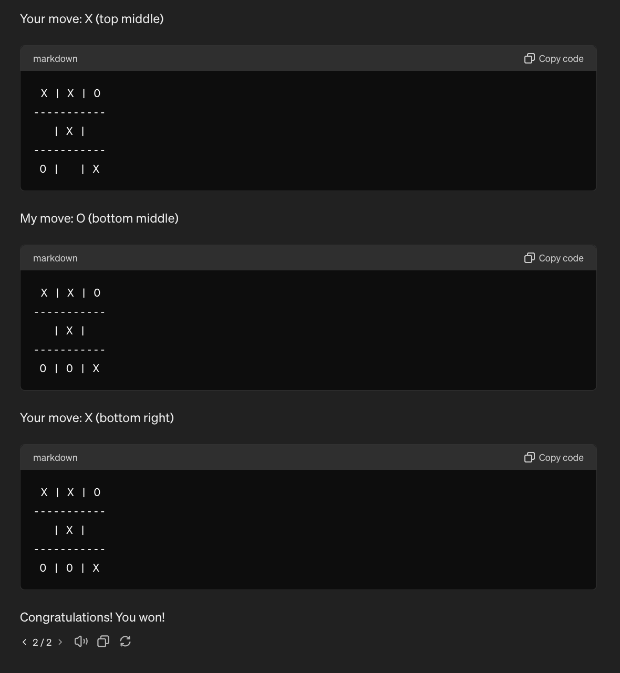Click the "Congratulations! You won!" message text
Viewport: 620px width, 673px height.
(x=92, y=617)
